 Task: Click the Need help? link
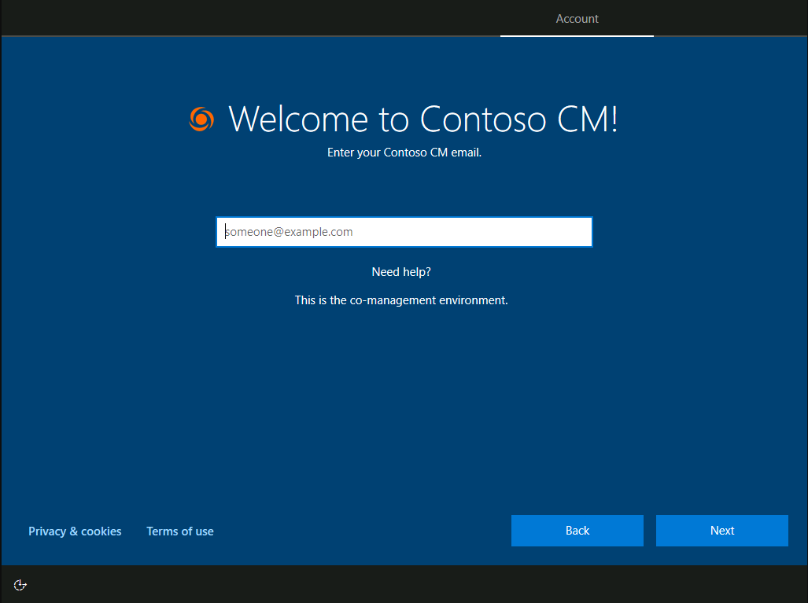[x=401, y=272]
